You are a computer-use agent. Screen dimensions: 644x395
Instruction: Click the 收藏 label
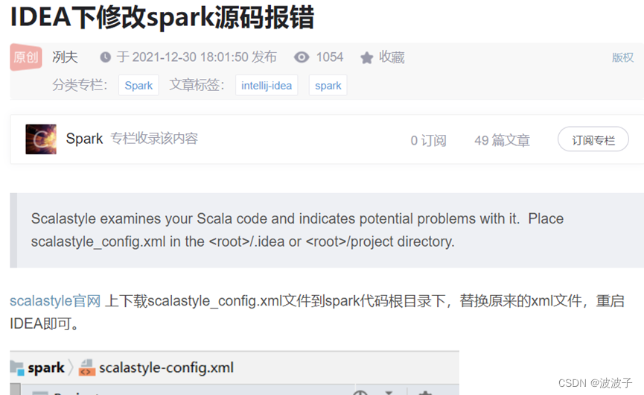click(392, 57)
